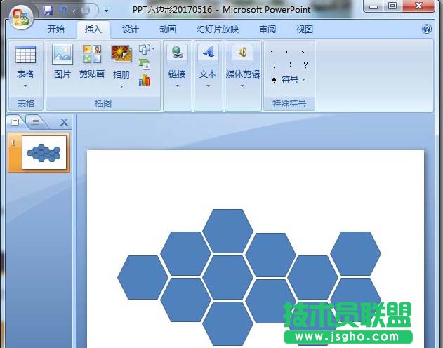Switch to the 设计 (Design) tab
The image size is (443, 348).
point(131,29)
